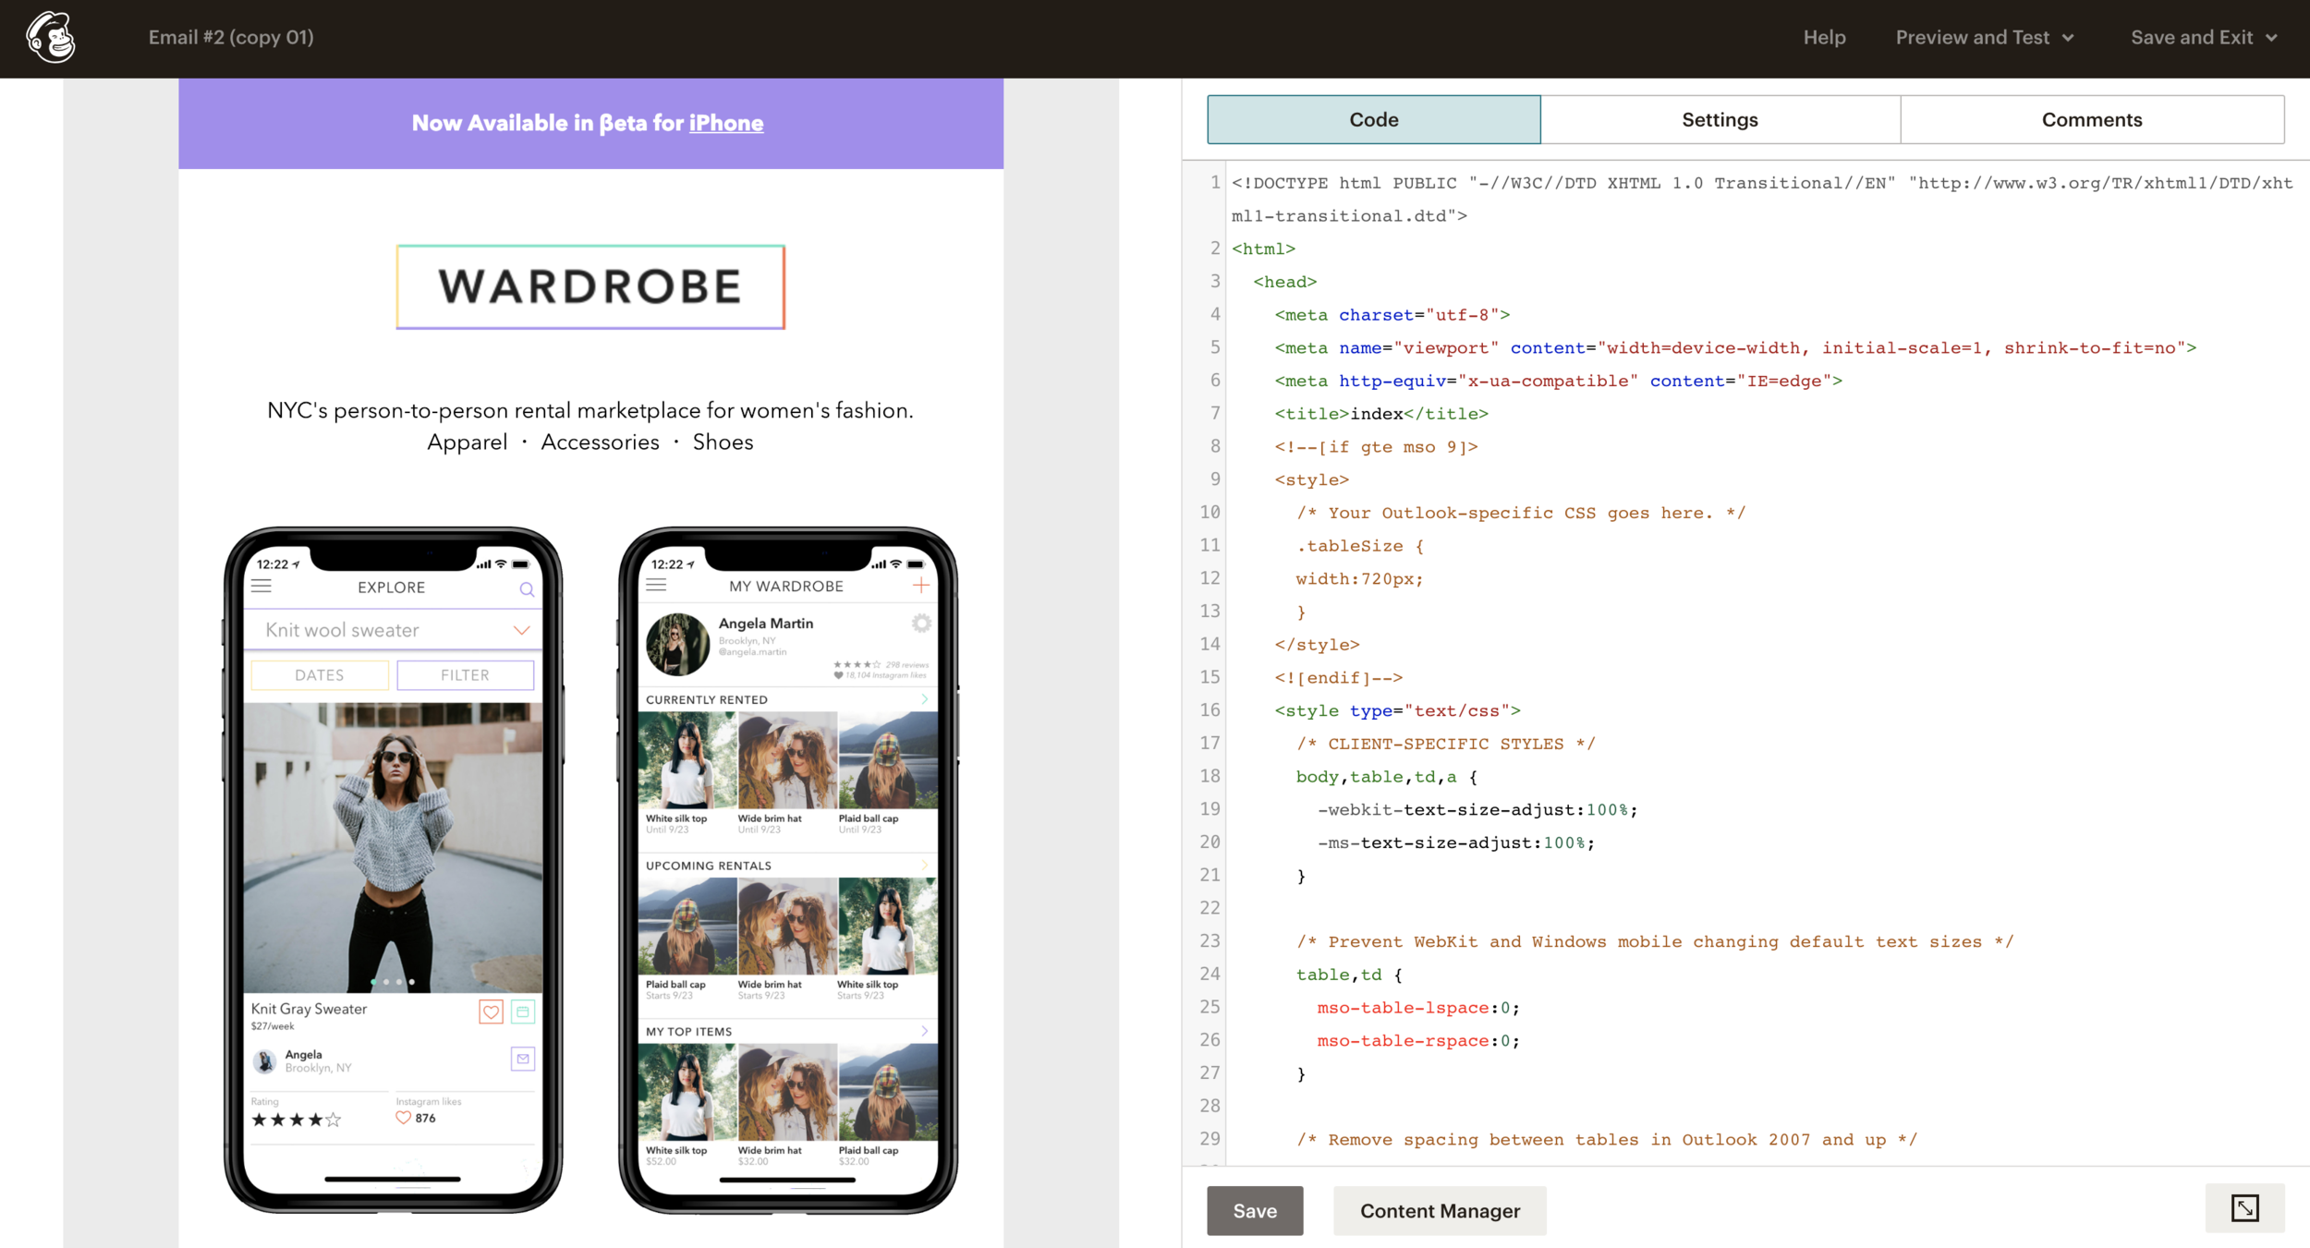Click the <!--[if gte mso 9]> line

[1377, 447]
